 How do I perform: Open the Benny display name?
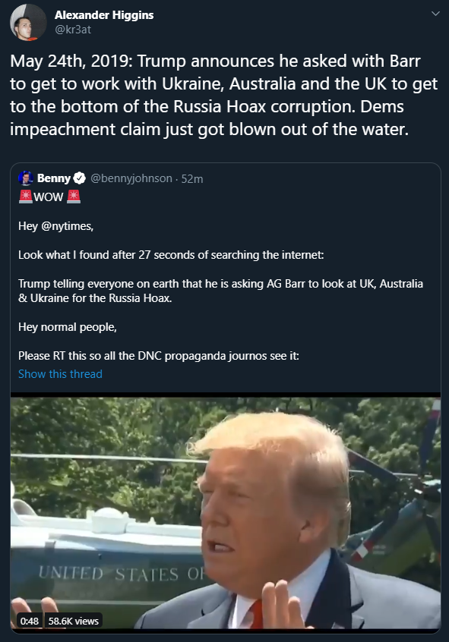point(54,178)
